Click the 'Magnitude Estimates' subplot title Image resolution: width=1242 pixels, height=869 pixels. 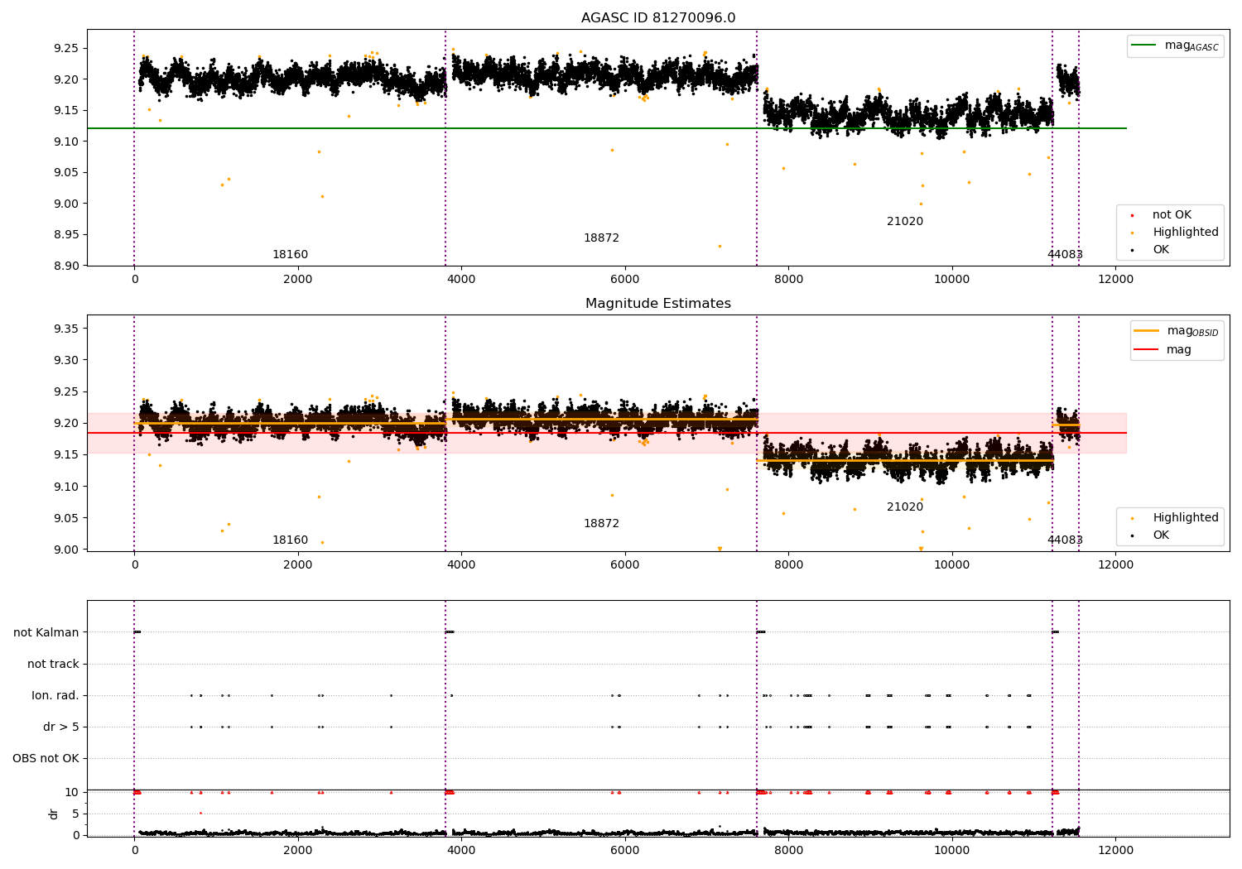658,304
